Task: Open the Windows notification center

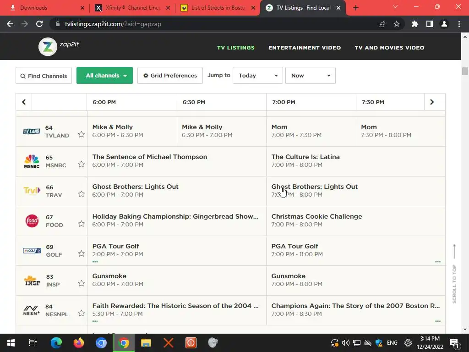Action: tap(454, 343)
